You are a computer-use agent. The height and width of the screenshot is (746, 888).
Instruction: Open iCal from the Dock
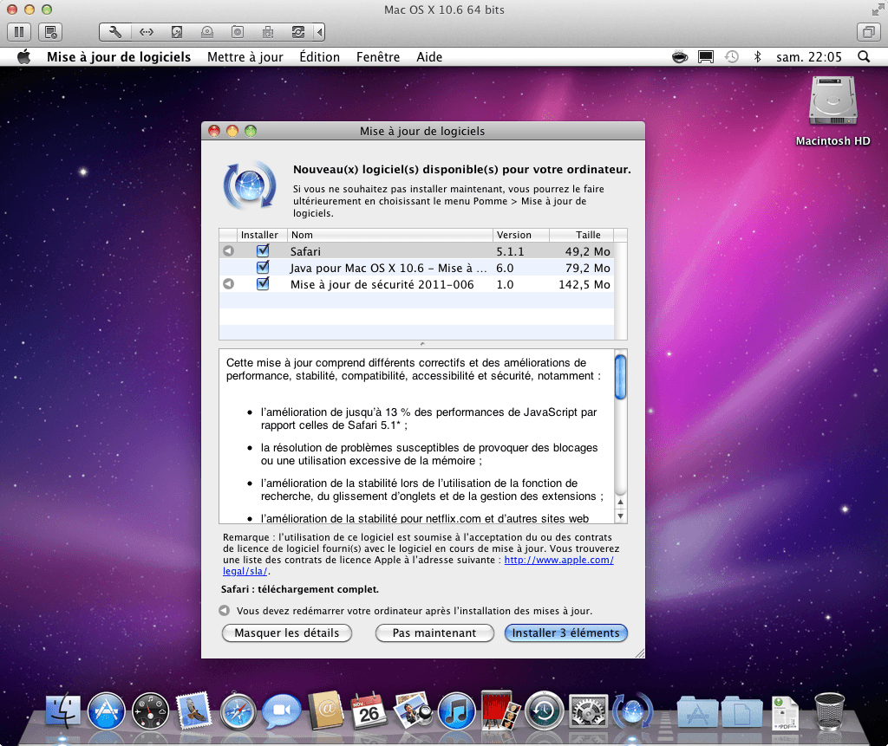[369, 710]
